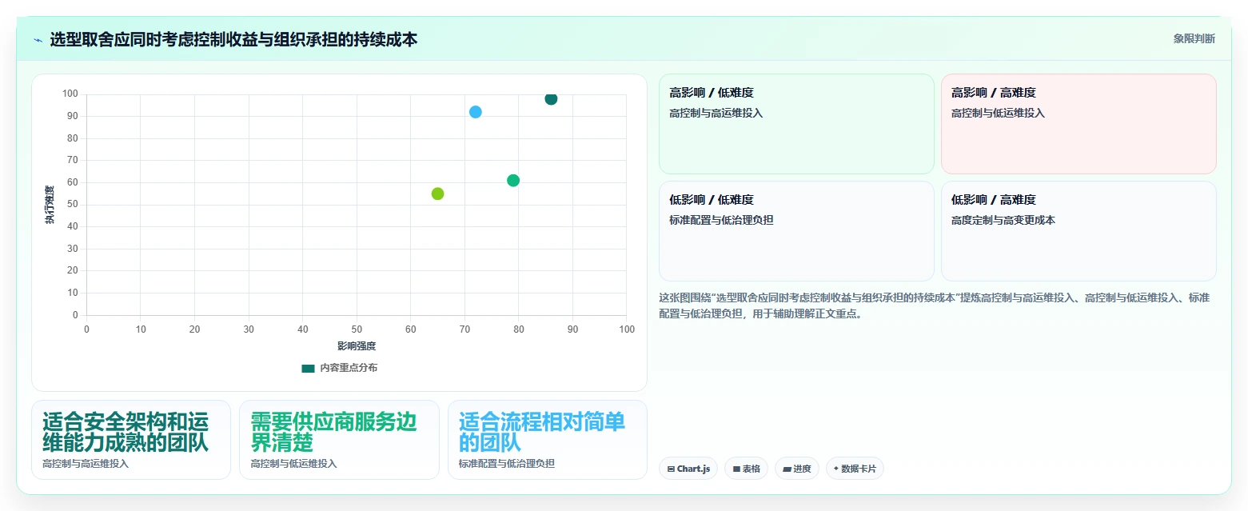Screen dimensions: 1248x511
Task: Click the icon inside the Chart.js chip
Action: click(x=671, y=469)
